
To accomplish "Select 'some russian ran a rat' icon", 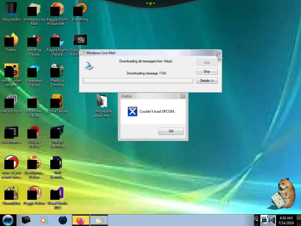I will coord(11,75).
